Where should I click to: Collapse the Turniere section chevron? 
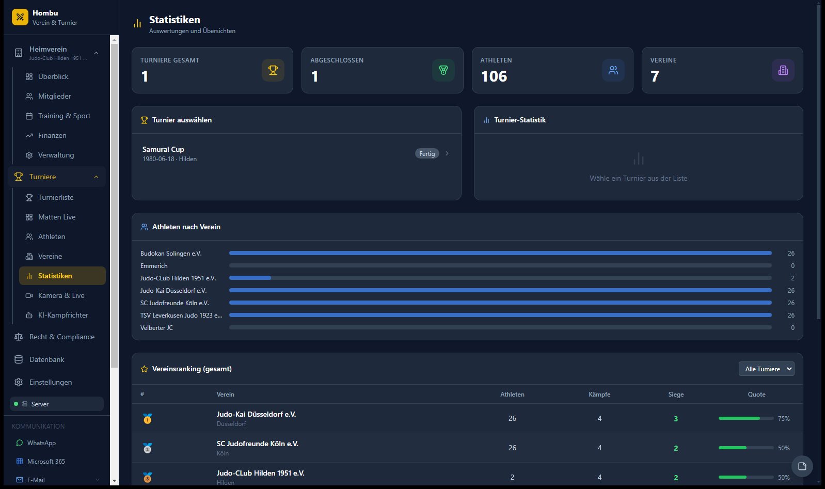coord(97,177)
